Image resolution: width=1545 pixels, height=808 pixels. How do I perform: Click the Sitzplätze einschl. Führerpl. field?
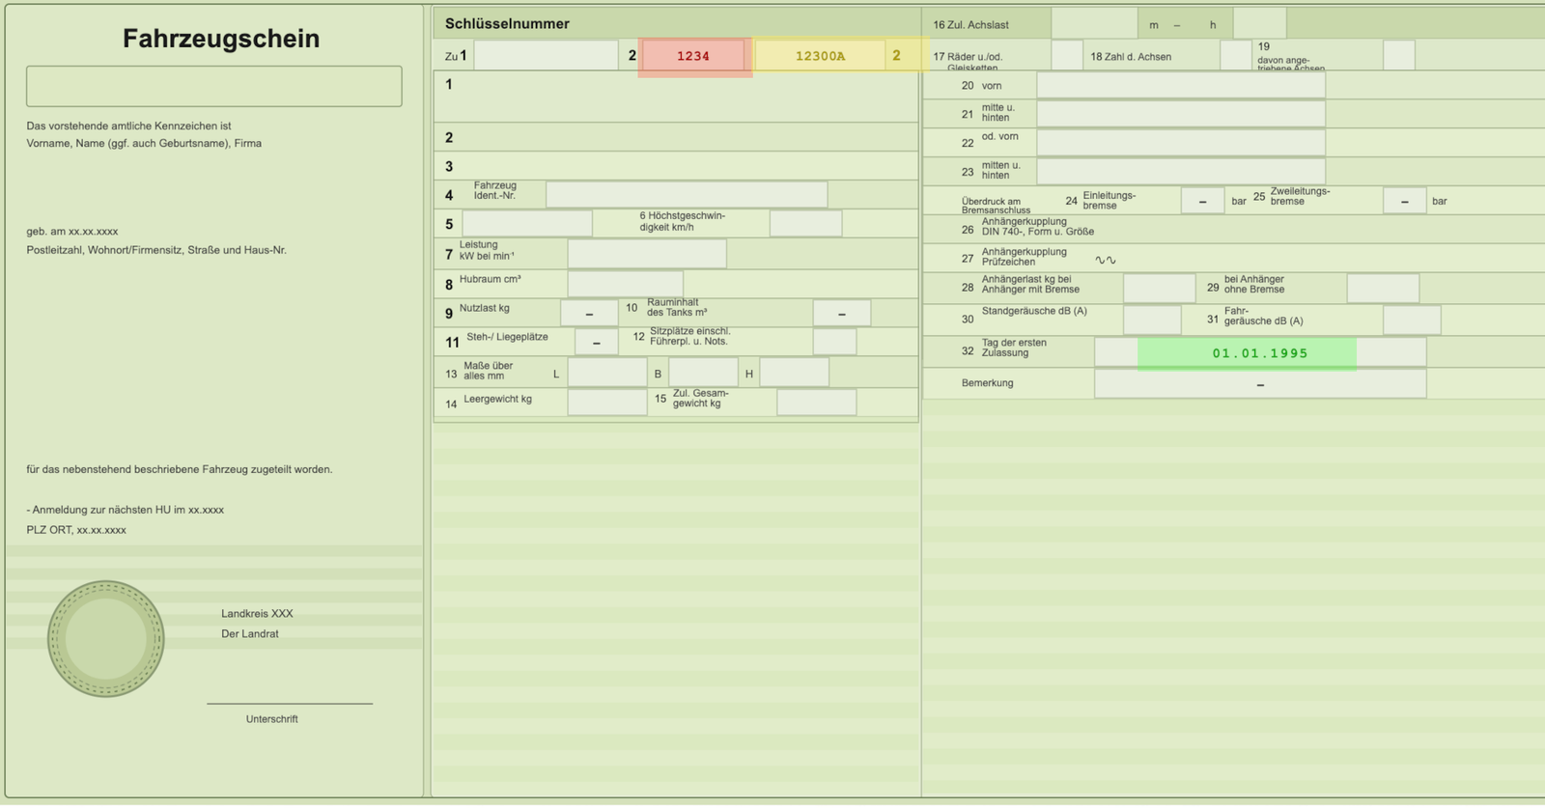tap(834, 342)
